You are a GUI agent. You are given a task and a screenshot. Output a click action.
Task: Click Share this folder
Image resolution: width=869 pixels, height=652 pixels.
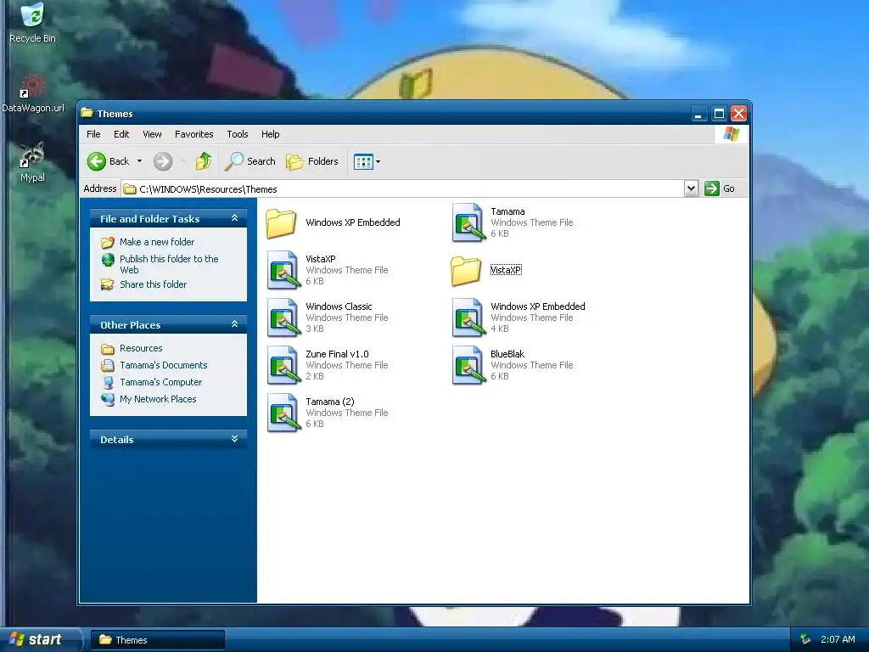pos(153,284)
